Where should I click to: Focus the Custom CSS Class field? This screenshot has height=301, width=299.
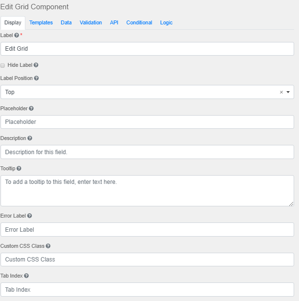(147, 260)
